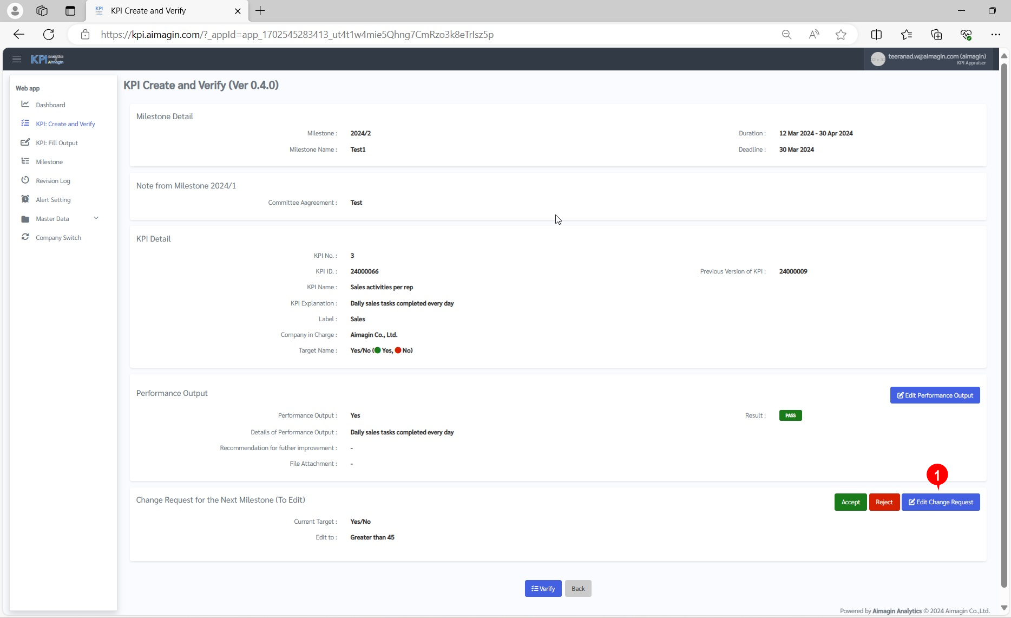Toggle the hamburger sidebar menu
Screen dimensions: 1011x618
[x=17, y=59]
